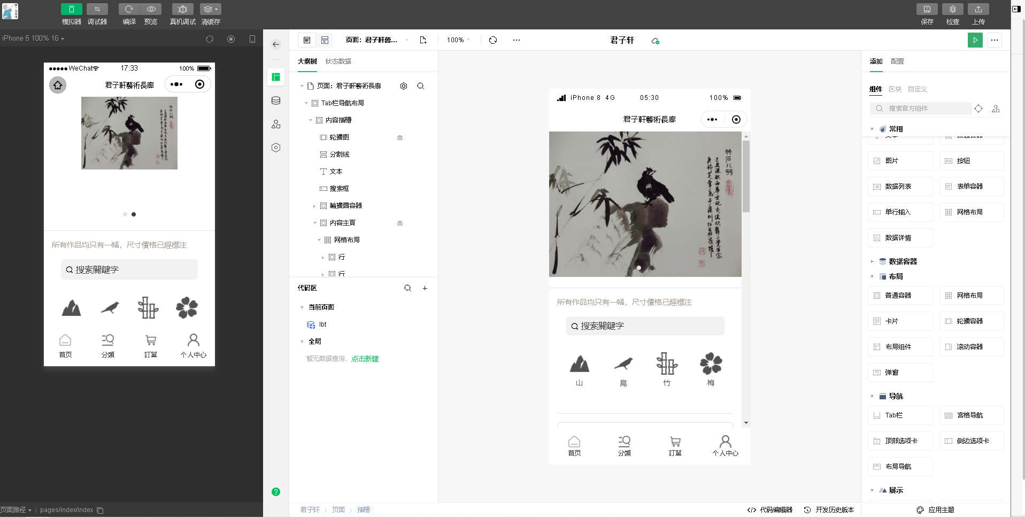Open the iPhone 5 device dropdown
Image resolution: width=1025 pixels, height=518 pixels.
(x=33, y=38)
